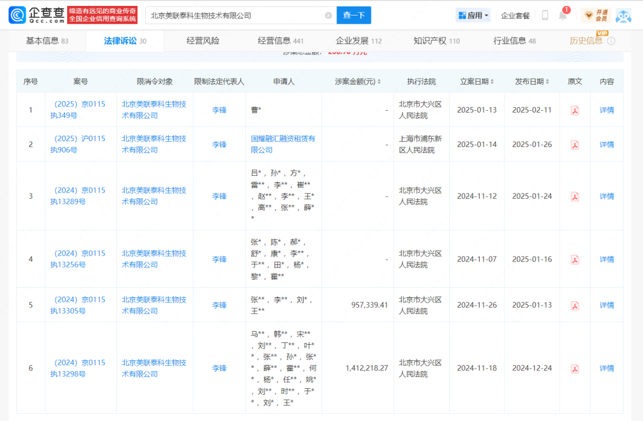Open 详情 for row 5
The height and width of the screenshot is (421, 643).
tap(607, 305)
